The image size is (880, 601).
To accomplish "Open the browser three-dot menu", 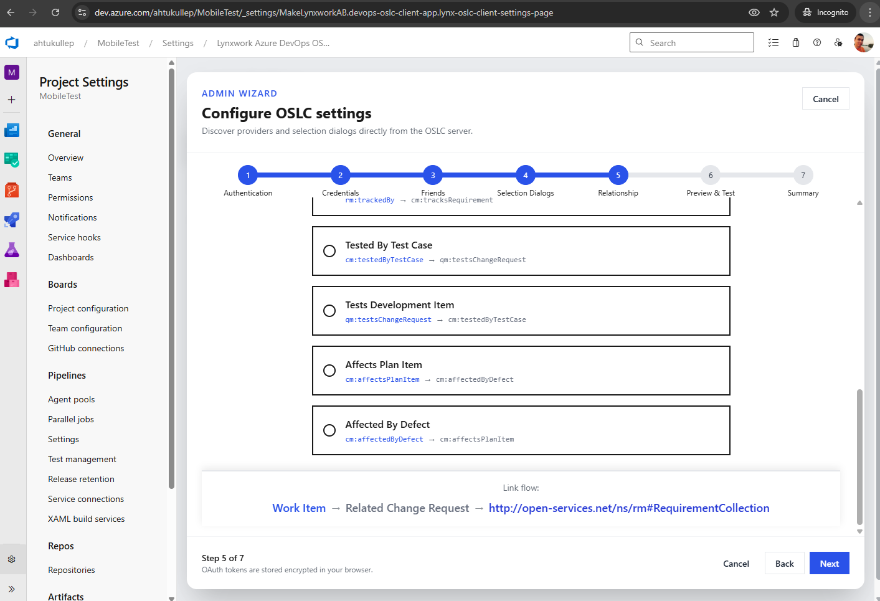I will 870,12.
